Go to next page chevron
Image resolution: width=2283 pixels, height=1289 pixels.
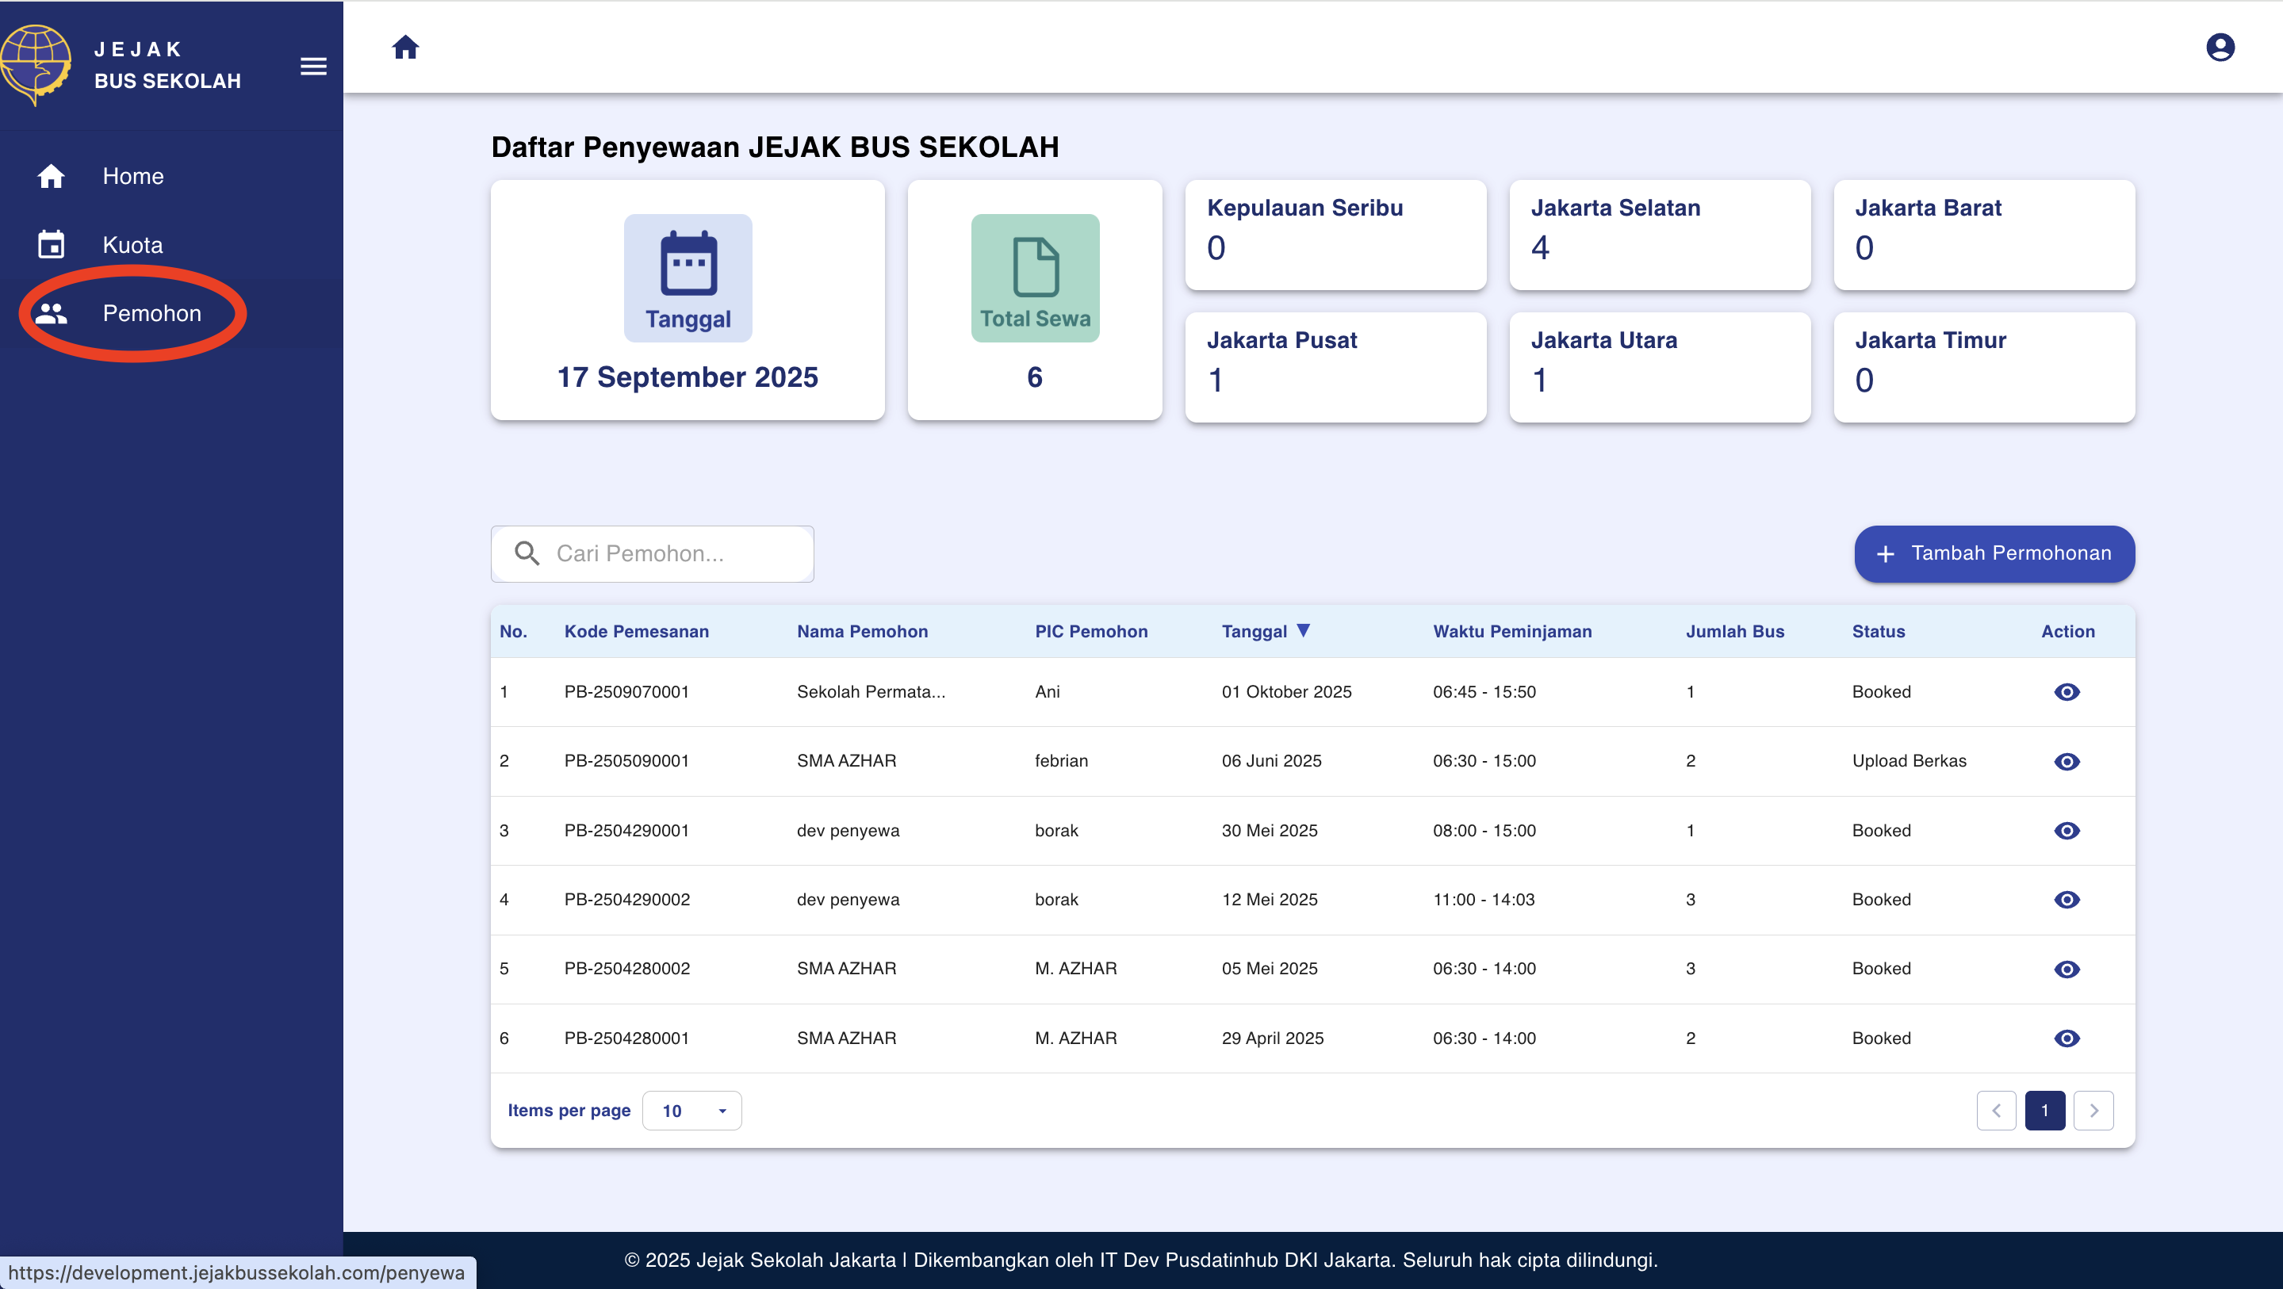pyautogui.click(x=2093, y=1111)
